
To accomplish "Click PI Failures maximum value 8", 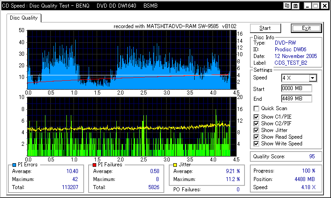I will click(157, 179).
